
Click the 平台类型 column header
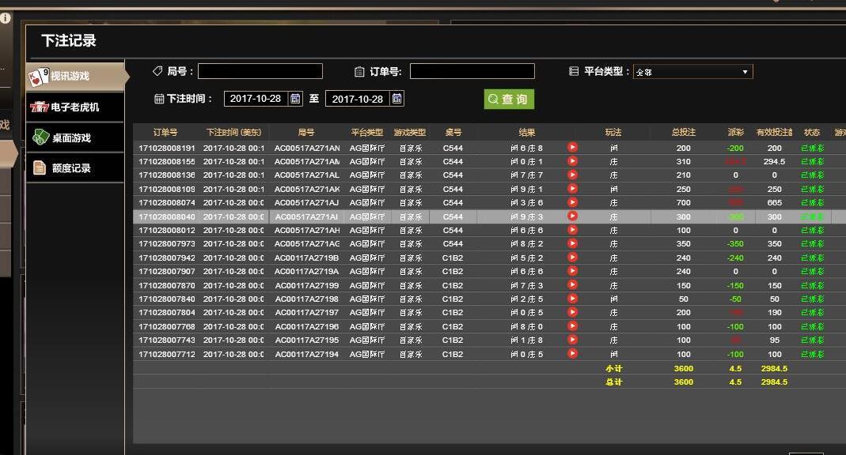click(x=367, y=133)
